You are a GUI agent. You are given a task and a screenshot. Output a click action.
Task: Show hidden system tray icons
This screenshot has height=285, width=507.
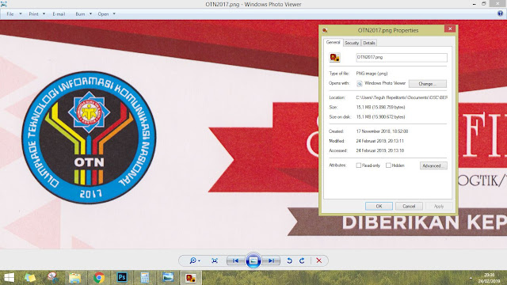pos(471,278)
